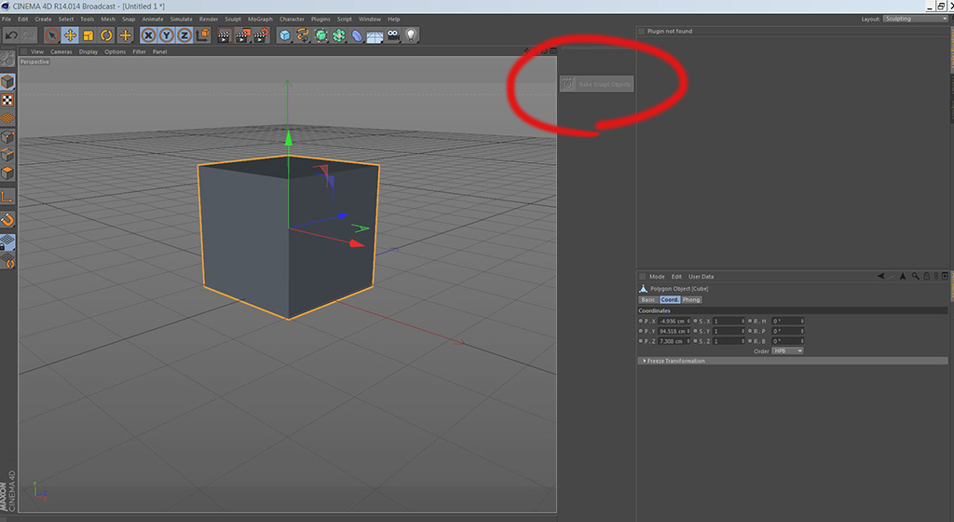Open the Layout dropdown set to Sculpting
Screen dimensions: 954x522
point(916,19)
